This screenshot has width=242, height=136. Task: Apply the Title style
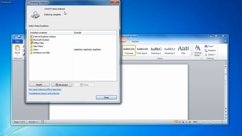point(183,50)
